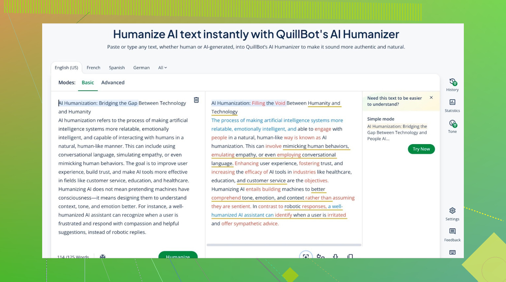Open the History panel
Viewport: 506px width, 282px height.
coord(452,84)
